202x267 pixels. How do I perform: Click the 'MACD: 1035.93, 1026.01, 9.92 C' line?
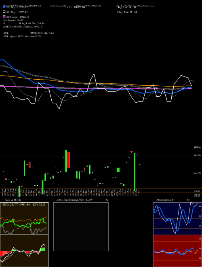tap(23, 27)
